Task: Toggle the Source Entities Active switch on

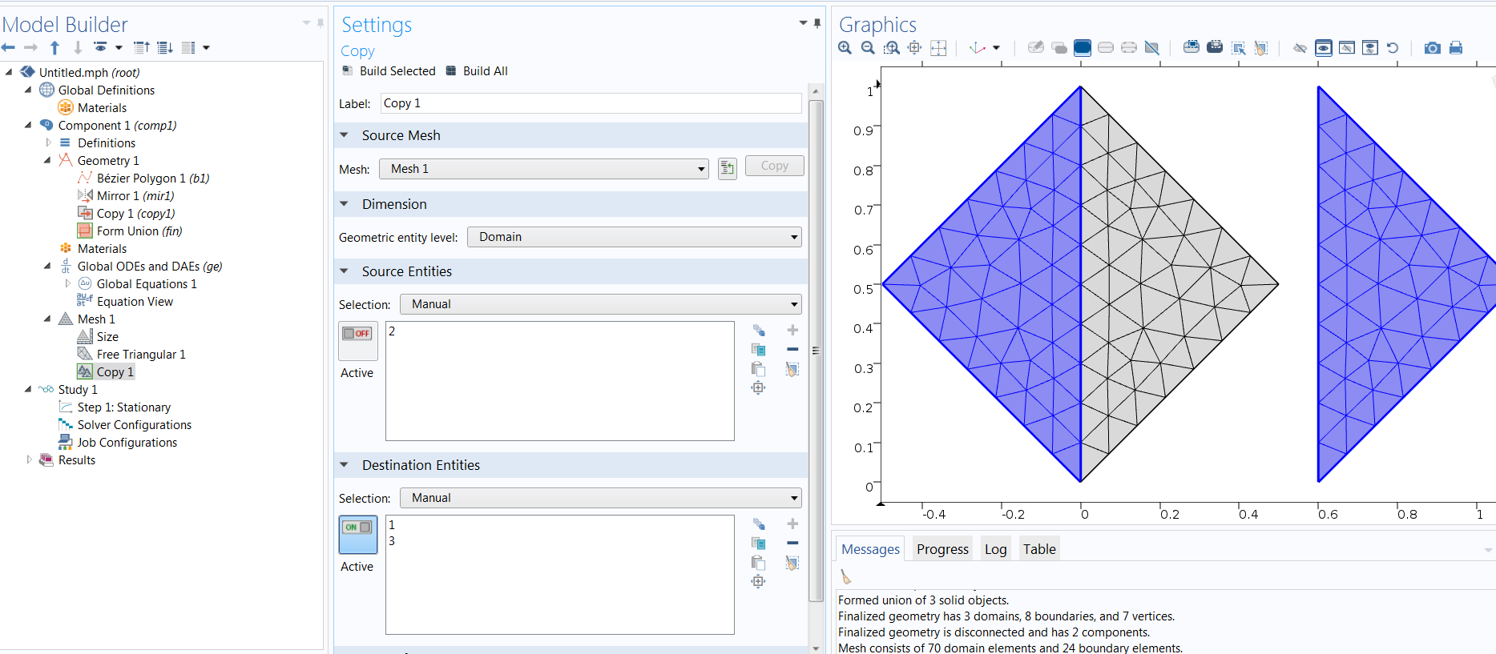Action: pos(357,334)
